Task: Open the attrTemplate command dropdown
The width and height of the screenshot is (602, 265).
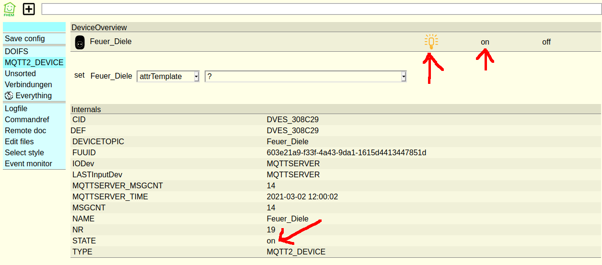Action: (168, 76)
